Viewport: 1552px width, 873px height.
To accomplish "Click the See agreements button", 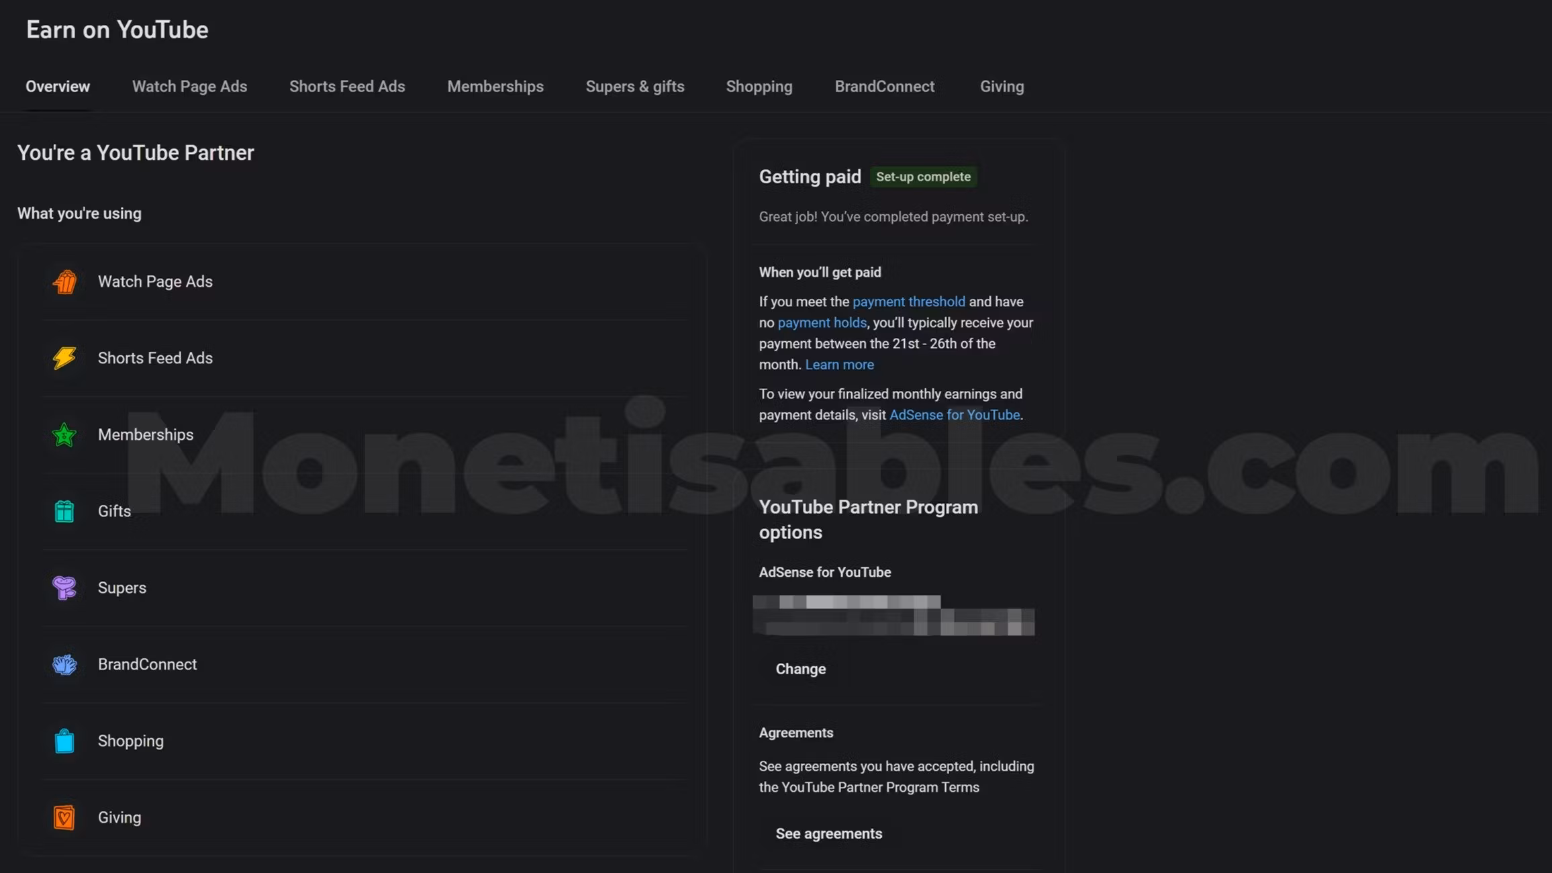I will point(828,833).
